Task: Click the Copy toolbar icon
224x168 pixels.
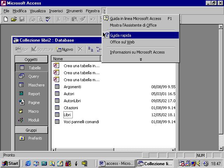Action: tap(66, 19)
